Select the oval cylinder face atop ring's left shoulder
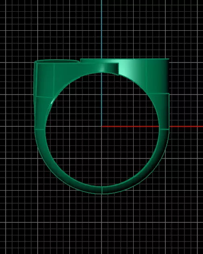This screenshot has width=203, height=254. (57, 62)
